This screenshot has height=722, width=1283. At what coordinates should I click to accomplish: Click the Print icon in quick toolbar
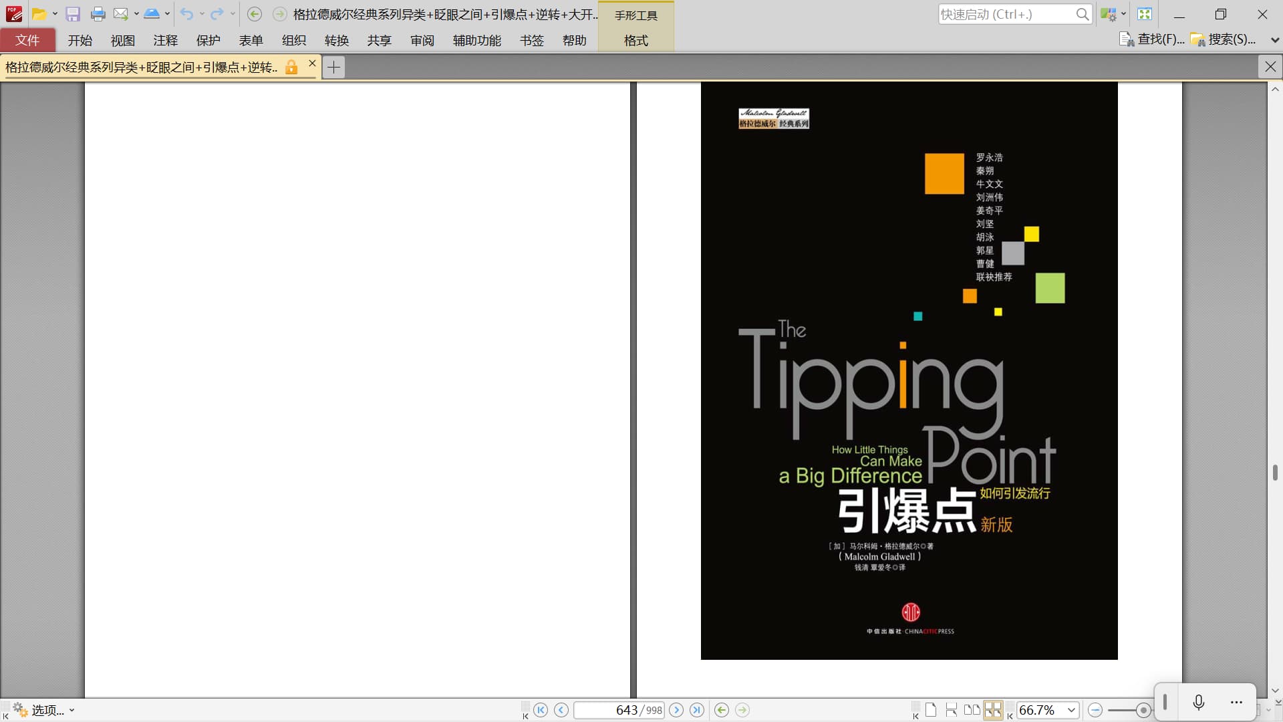tap(98, 14)
